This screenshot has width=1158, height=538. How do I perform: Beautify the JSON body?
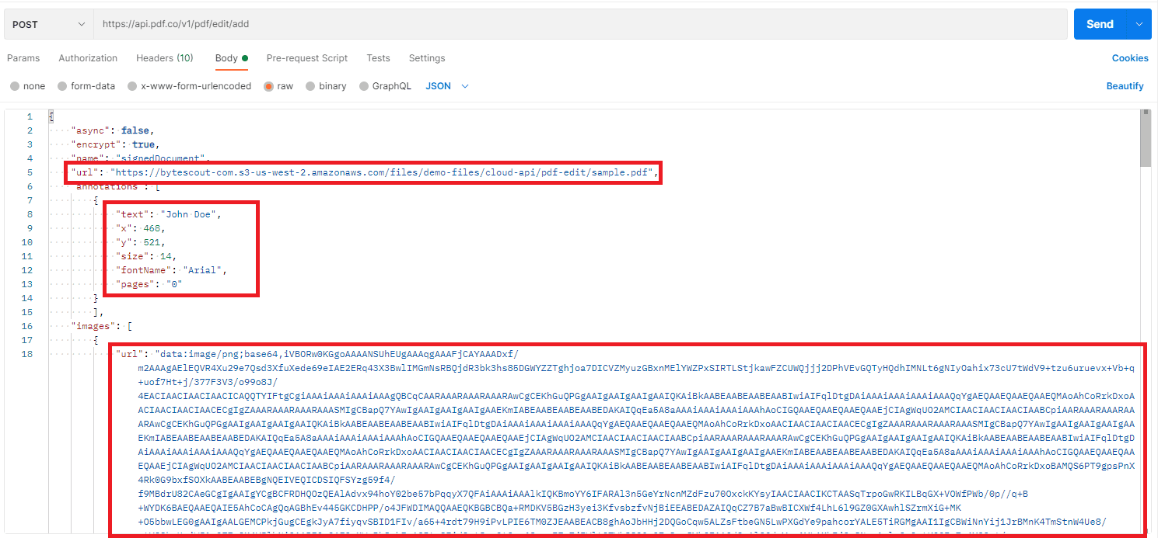pos(1125,86)
